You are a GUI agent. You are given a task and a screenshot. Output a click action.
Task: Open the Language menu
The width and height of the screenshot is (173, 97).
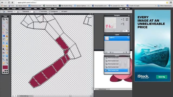(x=48, y=9)
